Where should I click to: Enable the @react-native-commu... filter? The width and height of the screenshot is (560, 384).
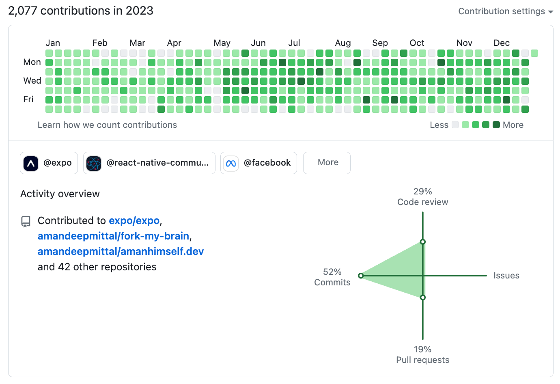pyautogui.click(x=149, y=163)
